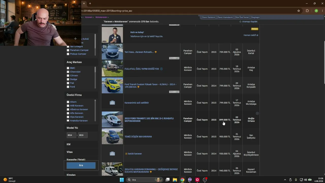Dismiss the Muğla Ortaca listing with its X icon

257,113
